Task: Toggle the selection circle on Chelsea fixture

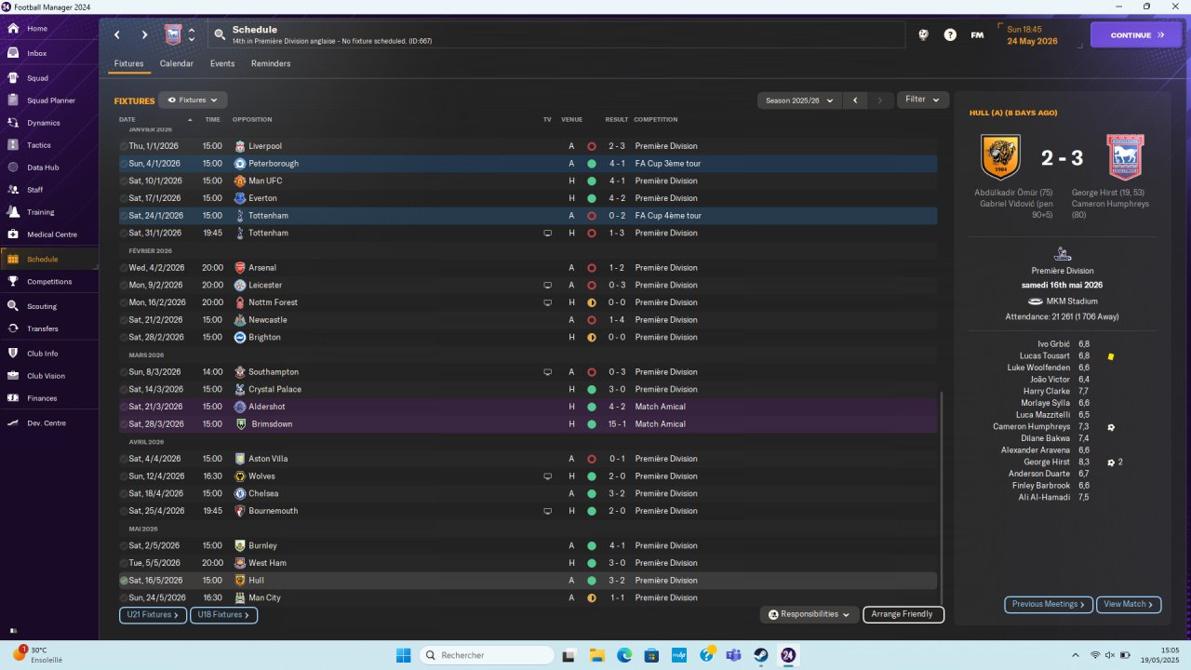Action: [124, 493]
